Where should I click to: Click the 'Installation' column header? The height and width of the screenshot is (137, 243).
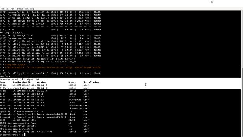pos(91,82)
